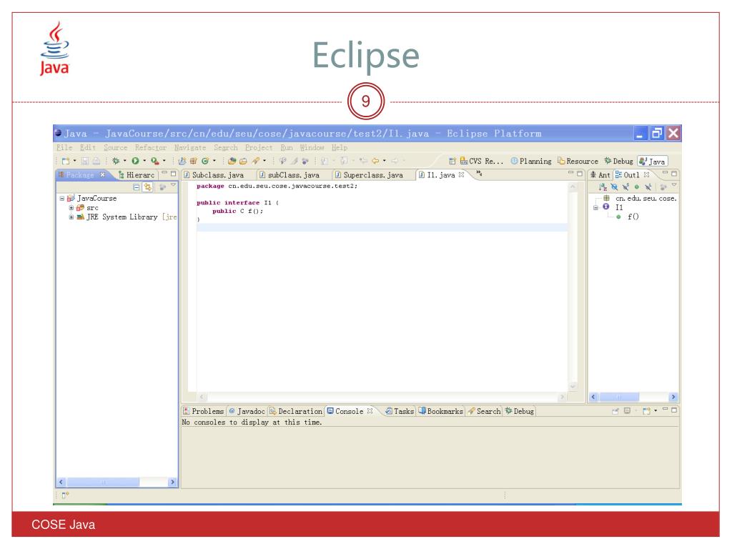
Task: Toggle Hide Fields in Outline toolbar
Action: (x=614, y=187)
